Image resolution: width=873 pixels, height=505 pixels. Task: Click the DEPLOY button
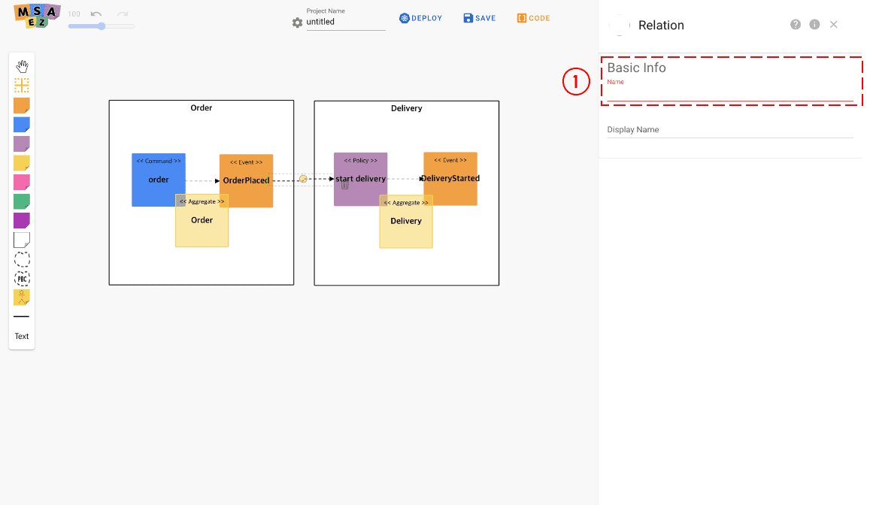pos(421,18)
